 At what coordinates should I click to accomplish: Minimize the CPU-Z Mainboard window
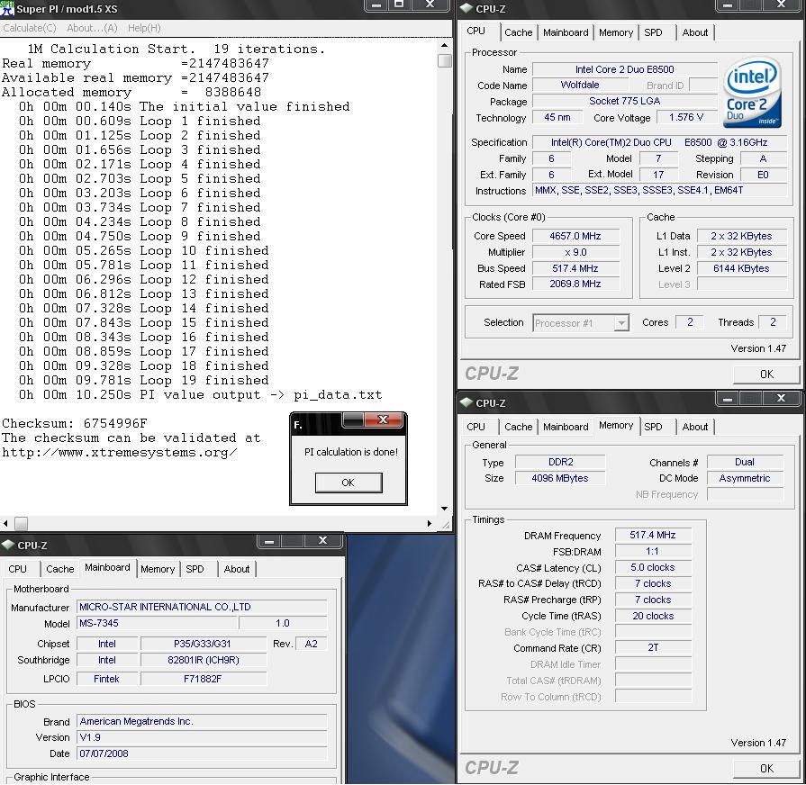269,541
